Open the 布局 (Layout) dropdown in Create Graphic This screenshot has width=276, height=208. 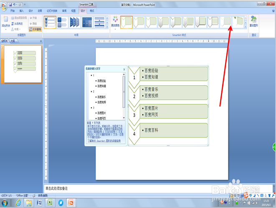click(16, 29)
